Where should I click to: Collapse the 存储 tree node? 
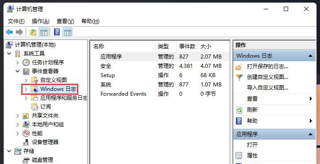(9, 151)
